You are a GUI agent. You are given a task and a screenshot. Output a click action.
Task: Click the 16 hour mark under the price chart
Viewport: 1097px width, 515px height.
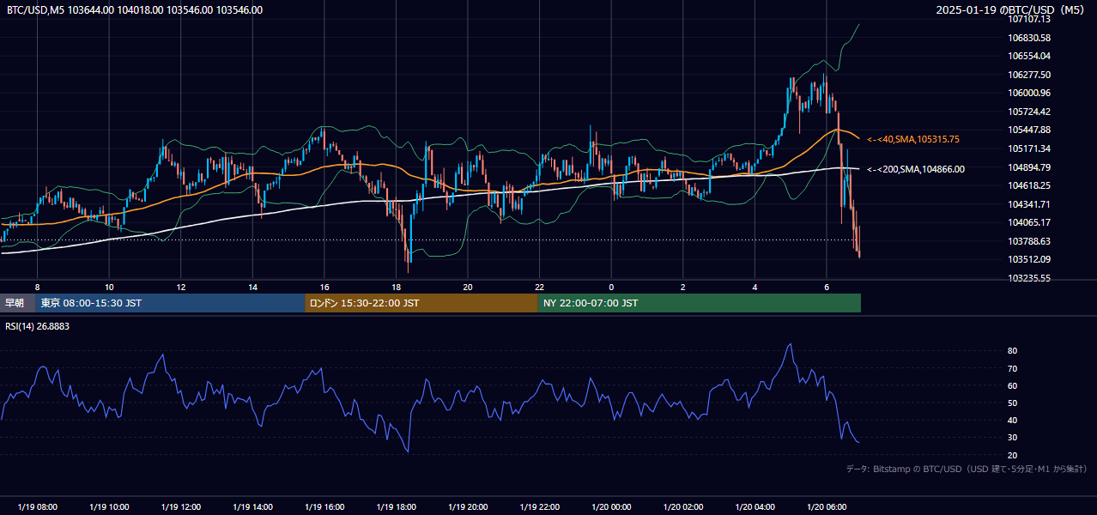pyautogui.click(x=324, y=287)
